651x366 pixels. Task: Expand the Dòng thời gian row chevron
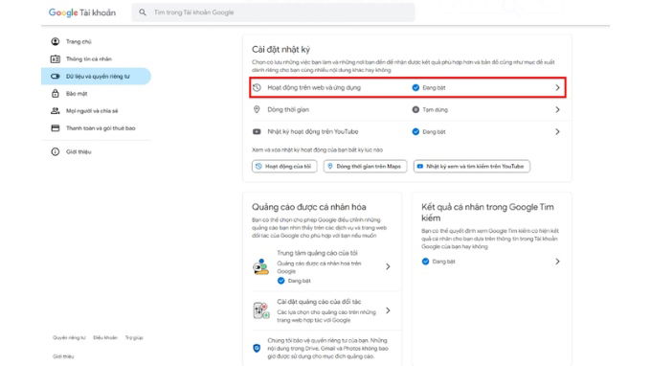point(557,109)
